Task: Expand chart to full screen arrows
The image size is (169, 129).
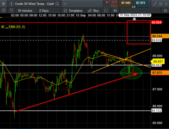Action: click(155, 4)
